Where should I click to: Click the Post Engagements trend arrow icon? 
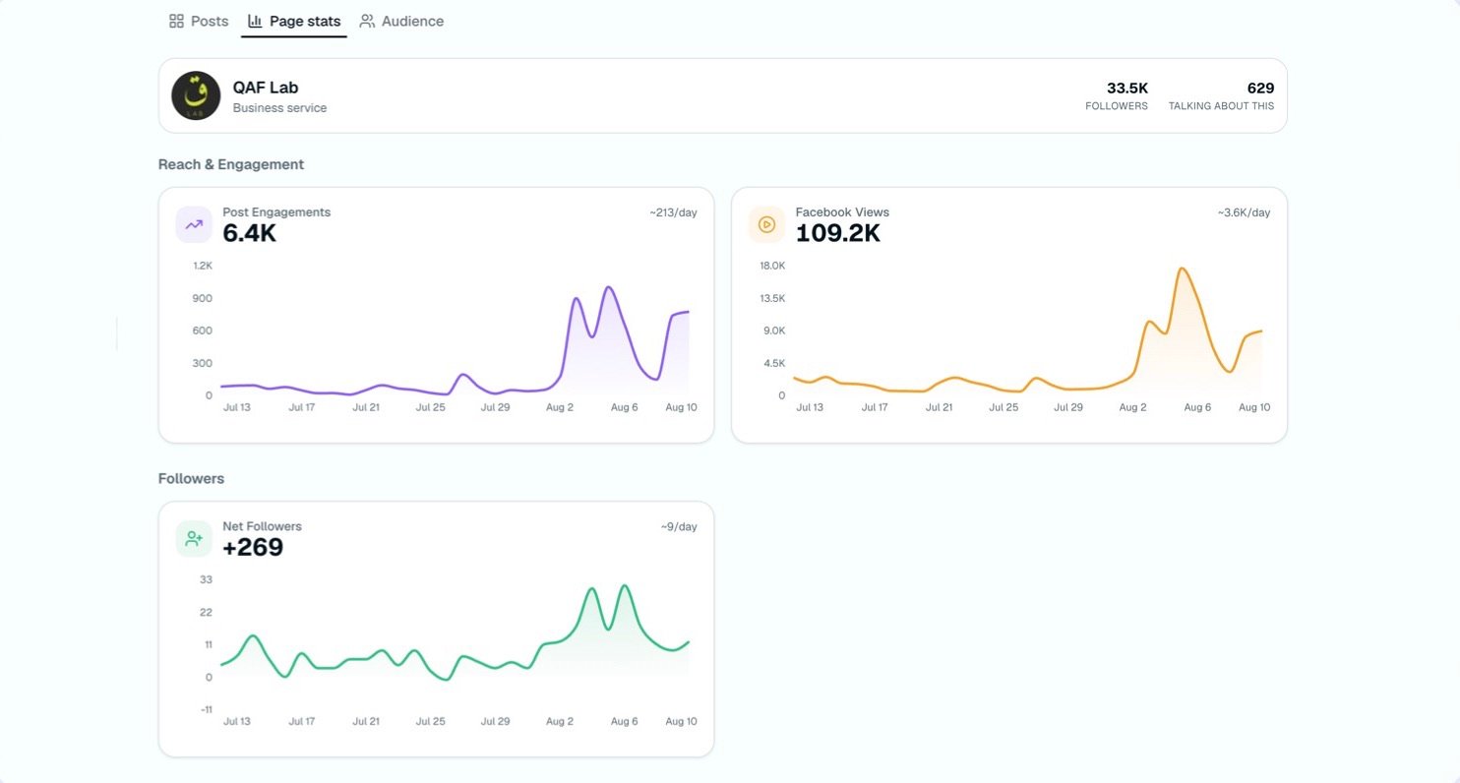(194, 224)
